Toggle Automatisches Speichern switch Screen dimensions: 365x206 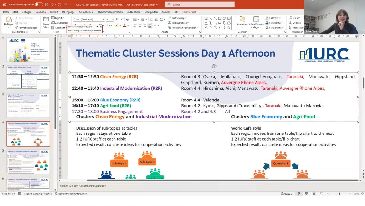point(39,5)
